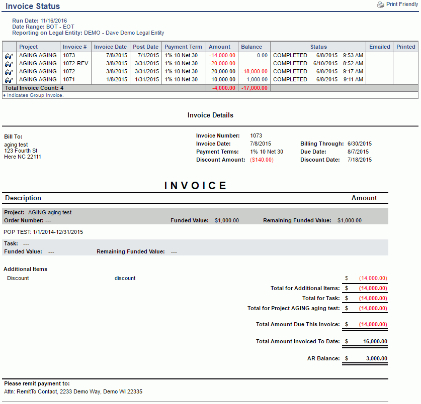Click the Invoice Status page title

point(33,7)
